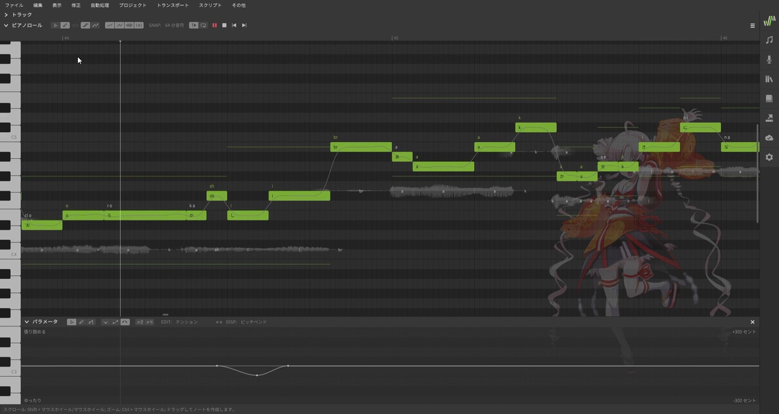Click measure 45 marker on the timeline ruler
The image size is (779, 414).
tap(396, 38)
